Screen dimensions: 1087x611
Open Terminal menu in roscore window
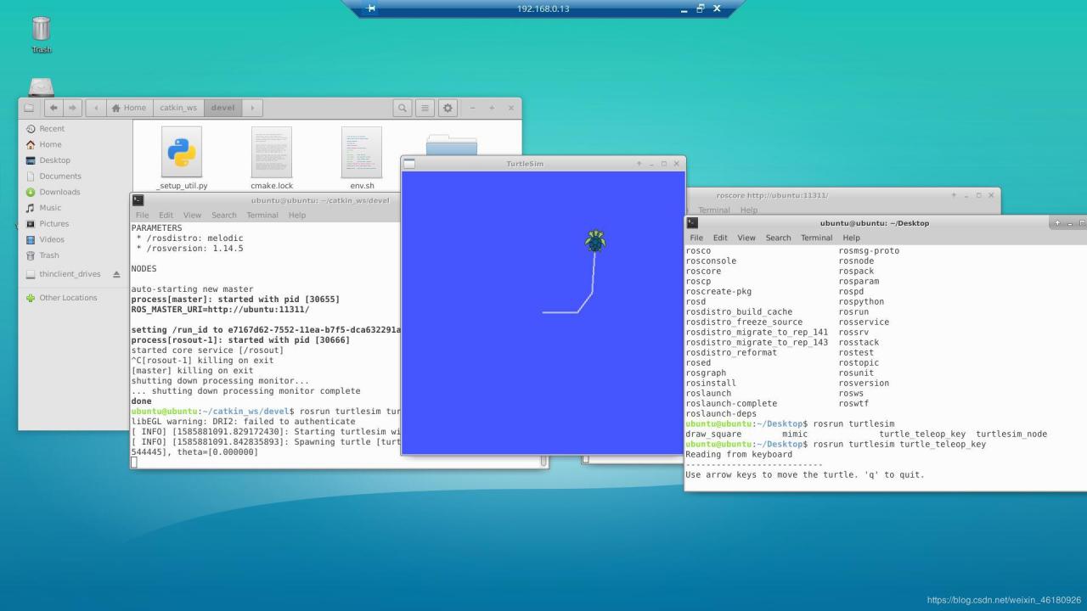tap(714, 210)
